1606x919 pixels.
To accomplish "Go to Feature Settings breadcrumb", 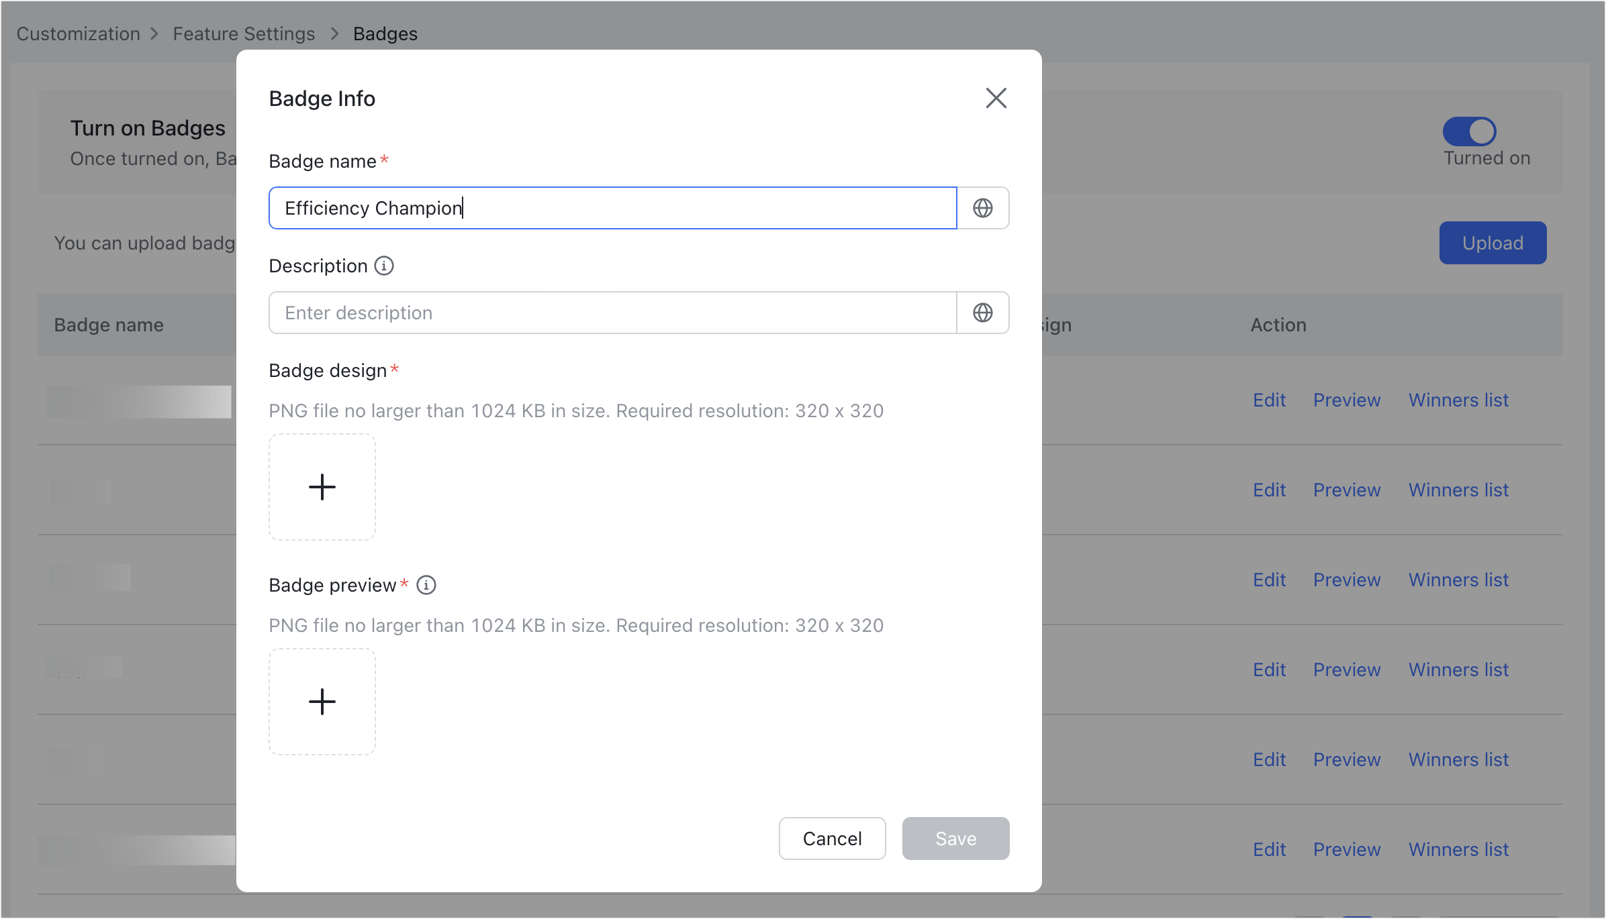I will coord(244,34).
